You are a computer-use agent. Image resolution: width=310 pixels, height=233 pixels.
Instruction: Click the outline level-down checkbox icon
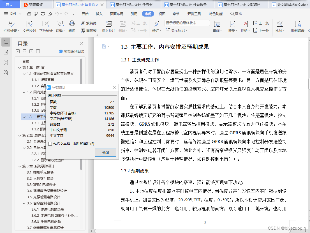pyautogui.click(x=18, y=51)
